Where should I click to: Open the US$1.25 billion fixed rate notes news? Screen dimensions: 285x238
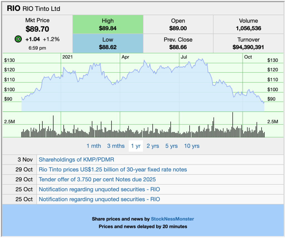coord(113,170)
